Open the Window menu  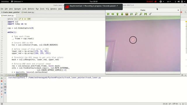(53, 9)
